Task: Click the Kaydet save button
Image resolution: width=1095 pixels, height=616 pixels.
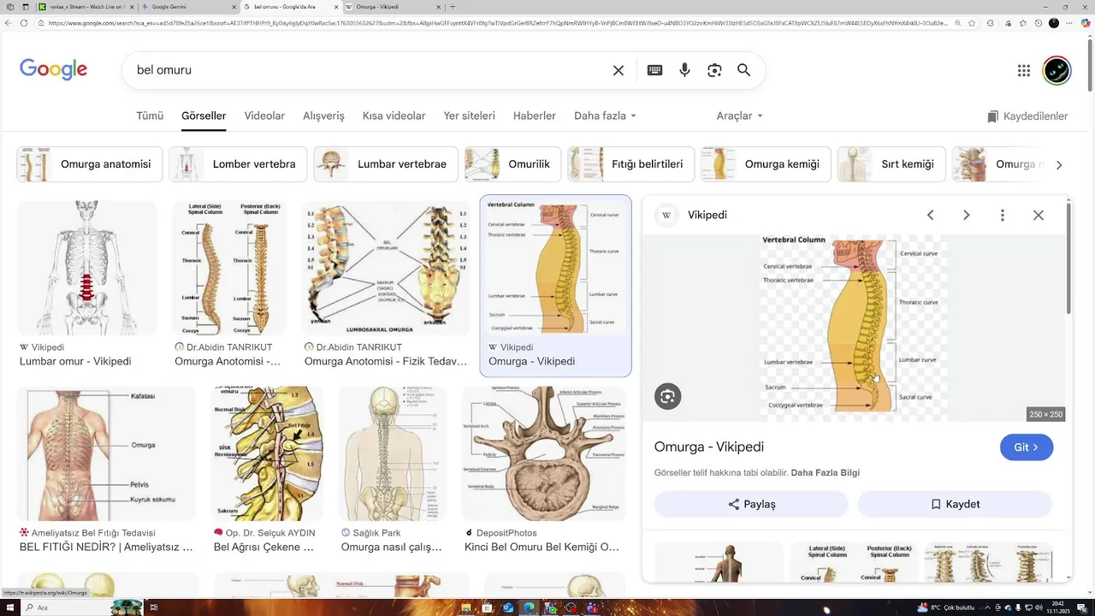Action: point(955,504)
